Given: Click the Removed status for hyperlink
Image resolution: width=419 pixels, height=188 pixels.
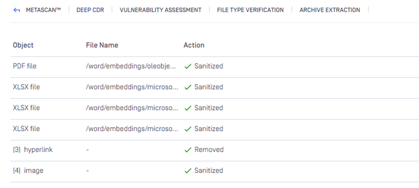Looking at the screenshot, I should (x=209, y=149).
